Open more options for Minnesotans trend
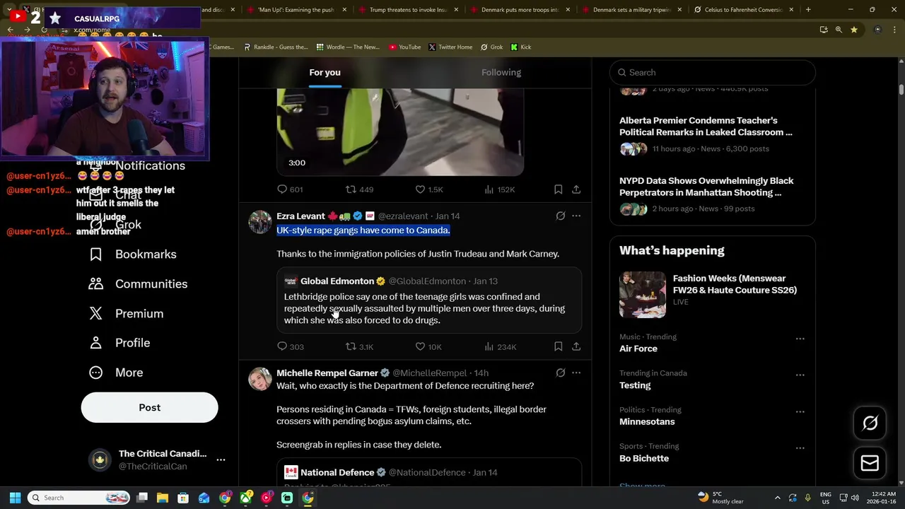The image size is (905, 509). pyautogui.click(x=800, y=411)
